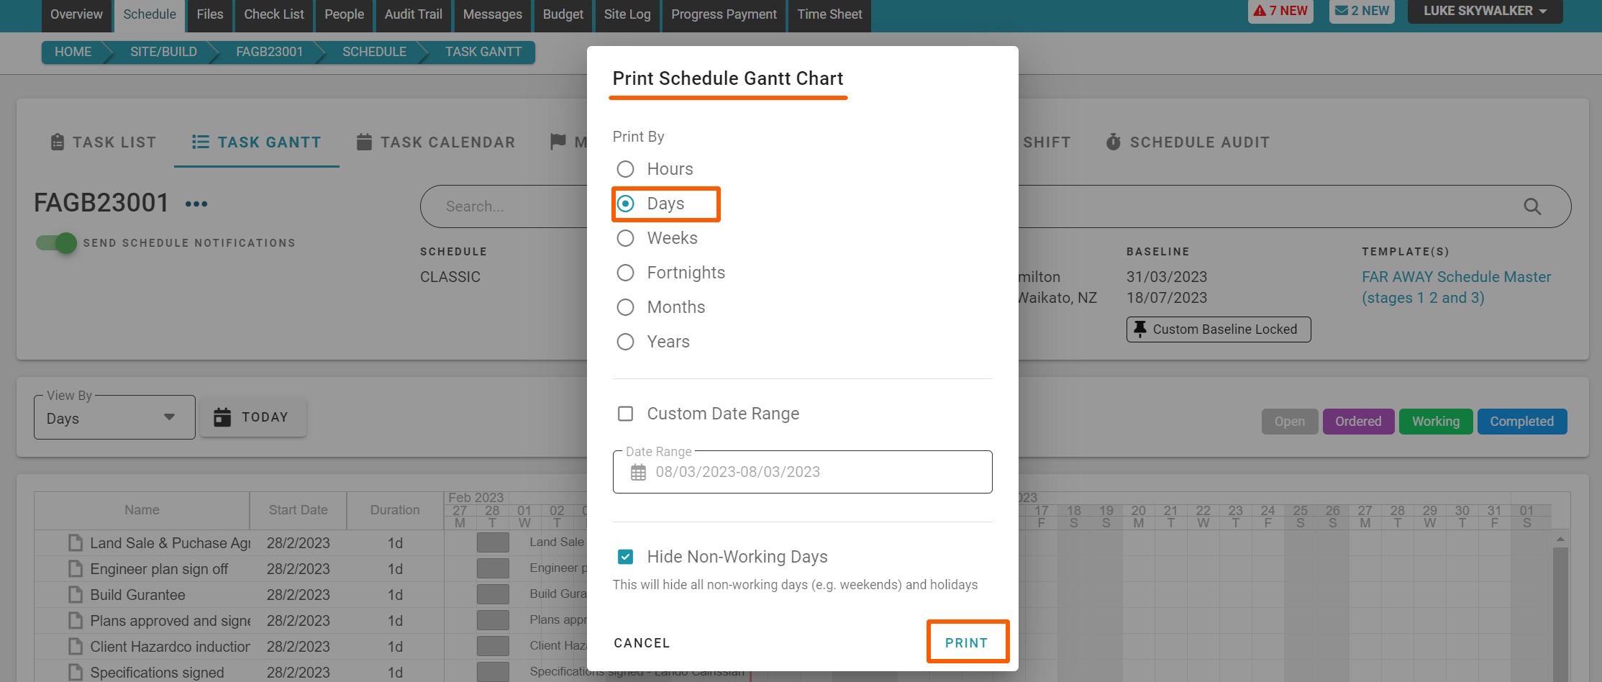Open the View By Days dropdown

click(114, 418)
